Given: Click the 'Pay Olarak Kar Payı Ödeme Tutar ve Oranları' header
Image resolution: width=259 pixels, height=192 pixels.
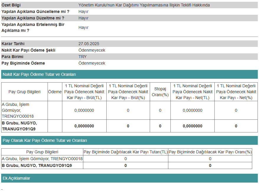Looking at the screenshot, I should [129, 140].
